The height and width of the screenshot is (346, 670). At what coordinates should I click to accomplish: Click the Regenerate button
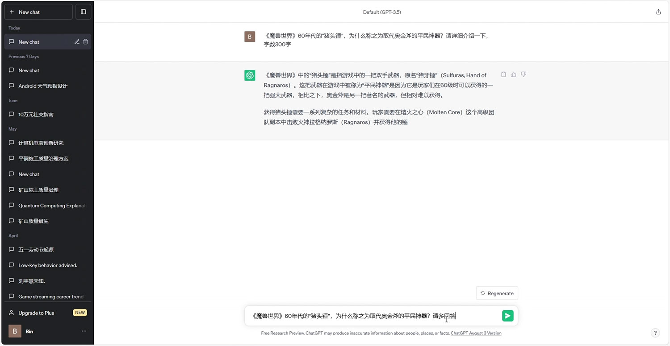pyautogui.click(x=497, y=293)
